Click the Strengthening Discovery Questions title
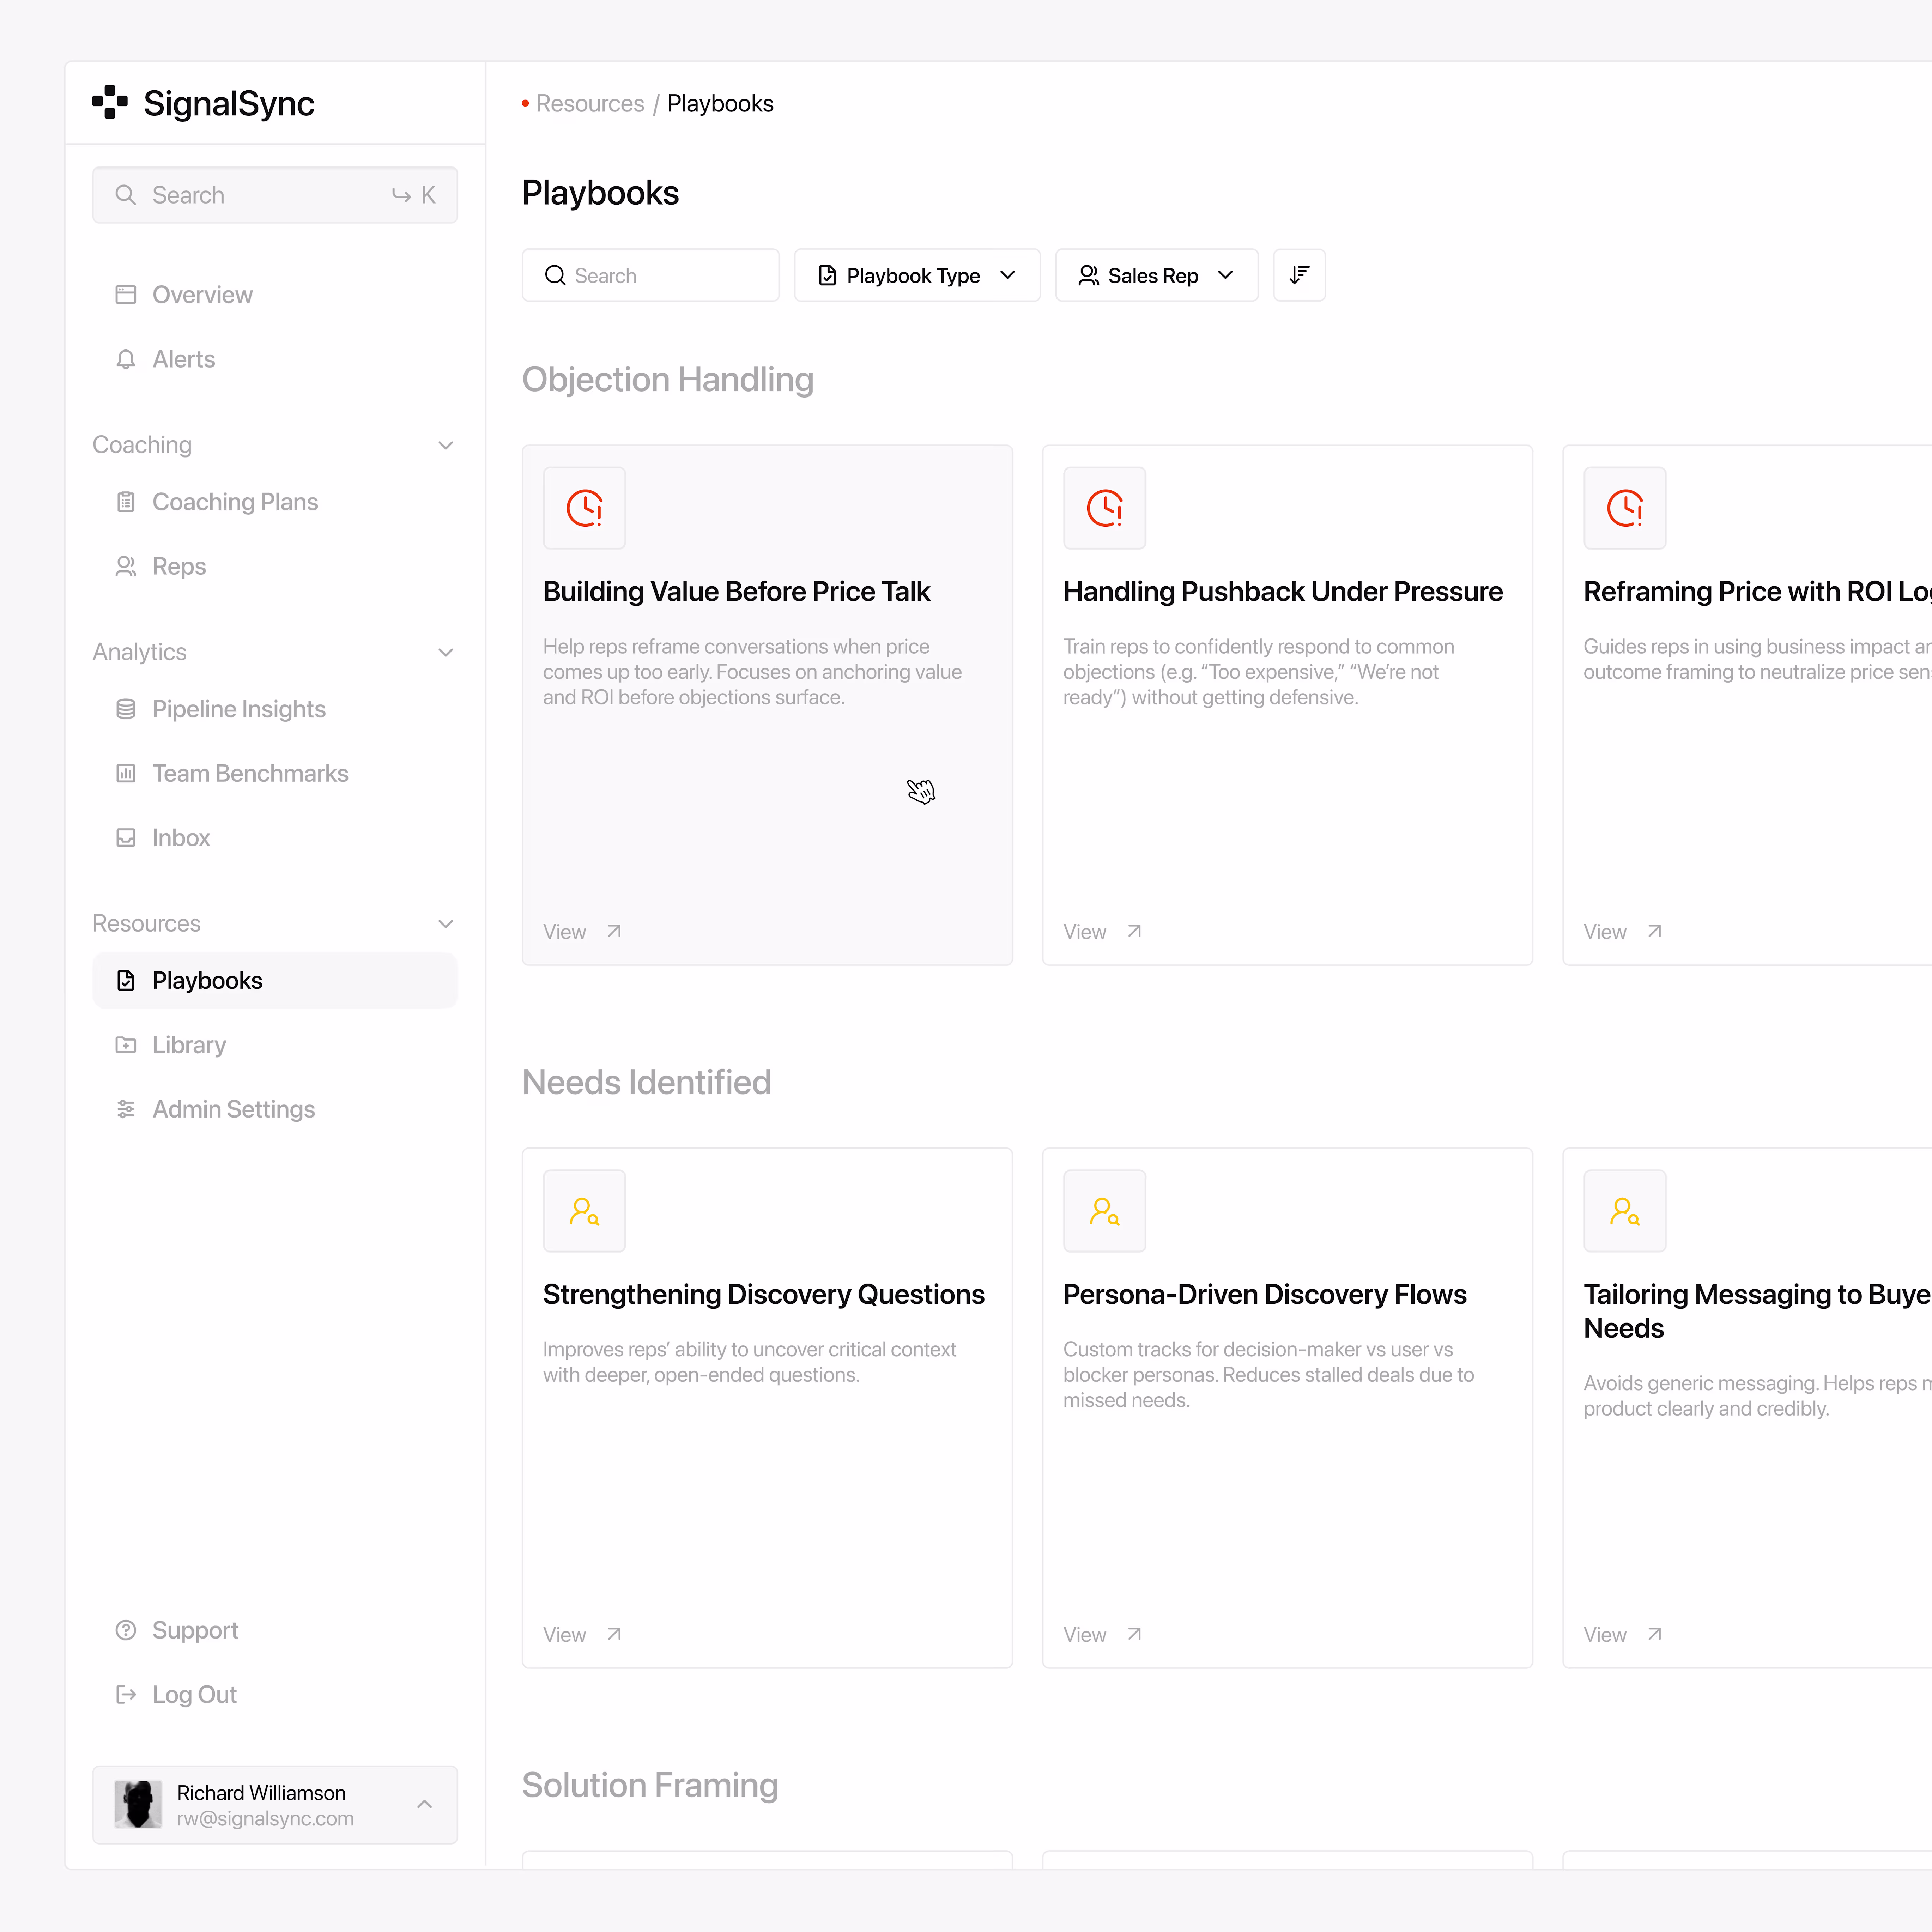This screenshot has height=1932, width=1932. click(764, 1295)
